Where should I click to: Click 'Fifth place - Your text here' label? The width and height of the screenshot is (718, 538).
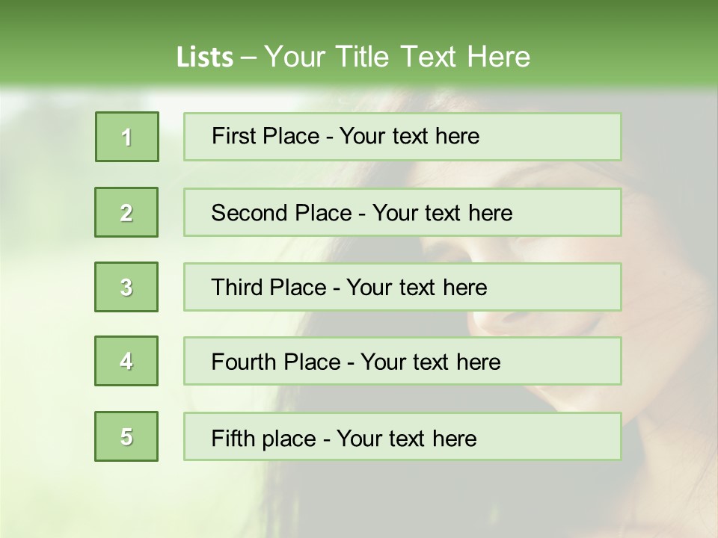(x=344, y=439)
